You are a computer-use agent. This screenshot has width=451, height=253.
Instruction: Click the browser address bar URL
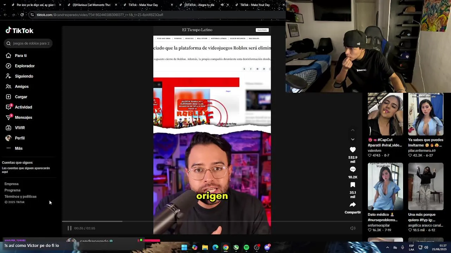(x=100, y=15)
